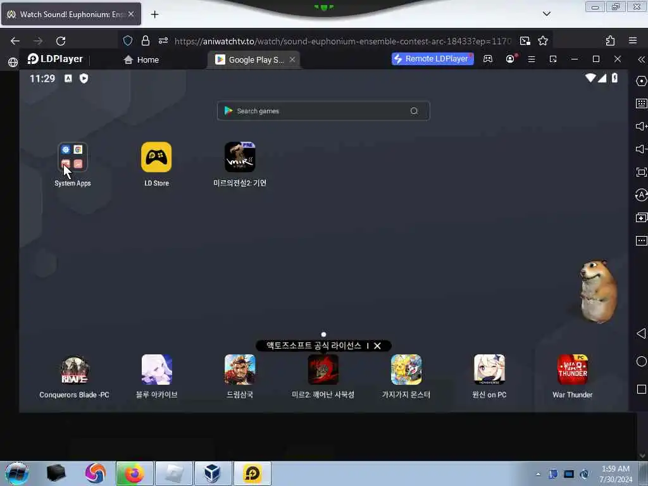Click the browser address bar URL

point(342,41)
